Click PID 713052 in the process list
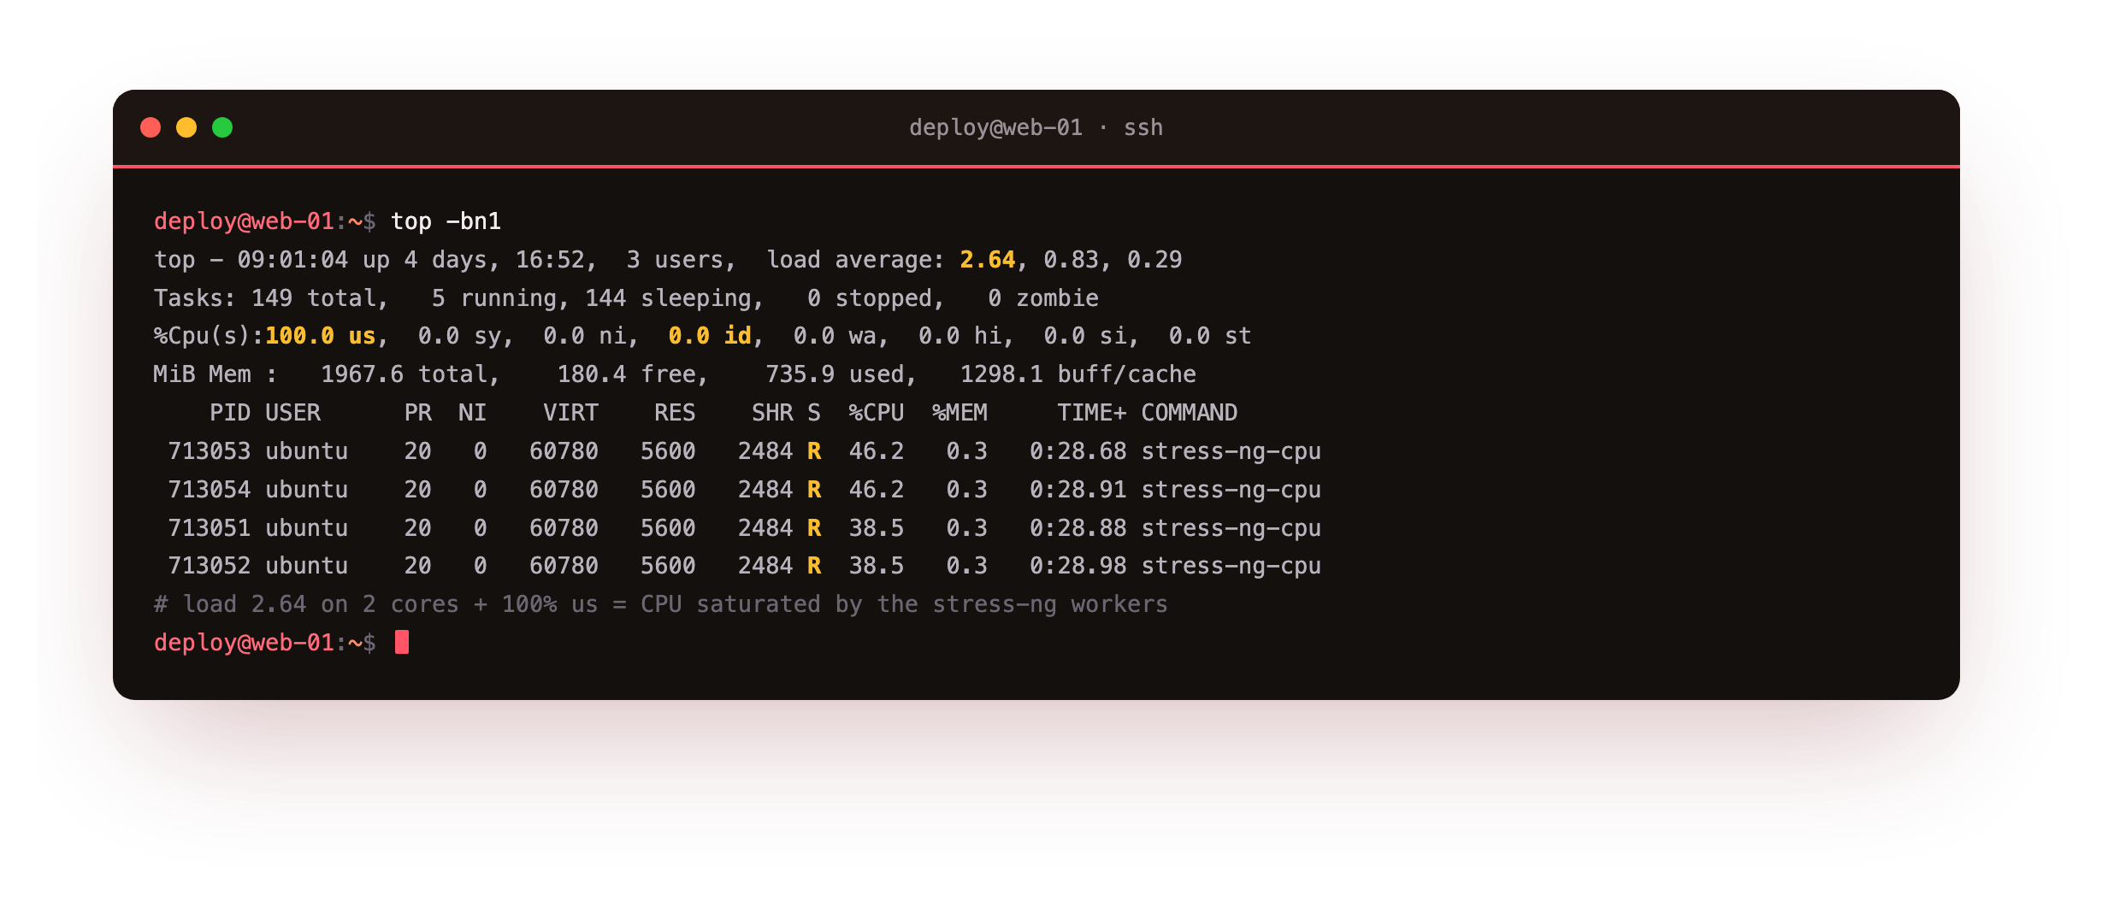Viewport: 2108px width, 906px height. (210, 566)
